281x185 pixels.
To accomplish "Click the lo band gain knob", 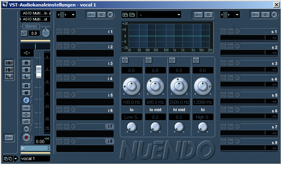I will [x=131, y=86].
